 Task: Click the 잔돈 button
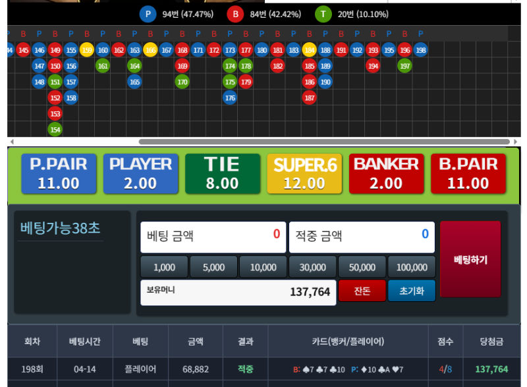362,291
